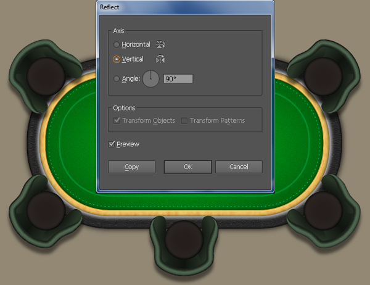Viewport: 370px width, 285px height.
Task: Click the angle dial control
Action: tap(151, 78)
